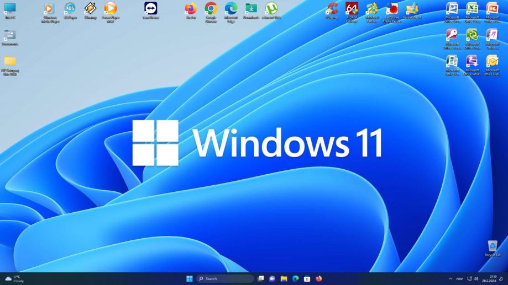Open File Explorer from taskbar
This screenshot has height=285, width=508.
(284, 278)
